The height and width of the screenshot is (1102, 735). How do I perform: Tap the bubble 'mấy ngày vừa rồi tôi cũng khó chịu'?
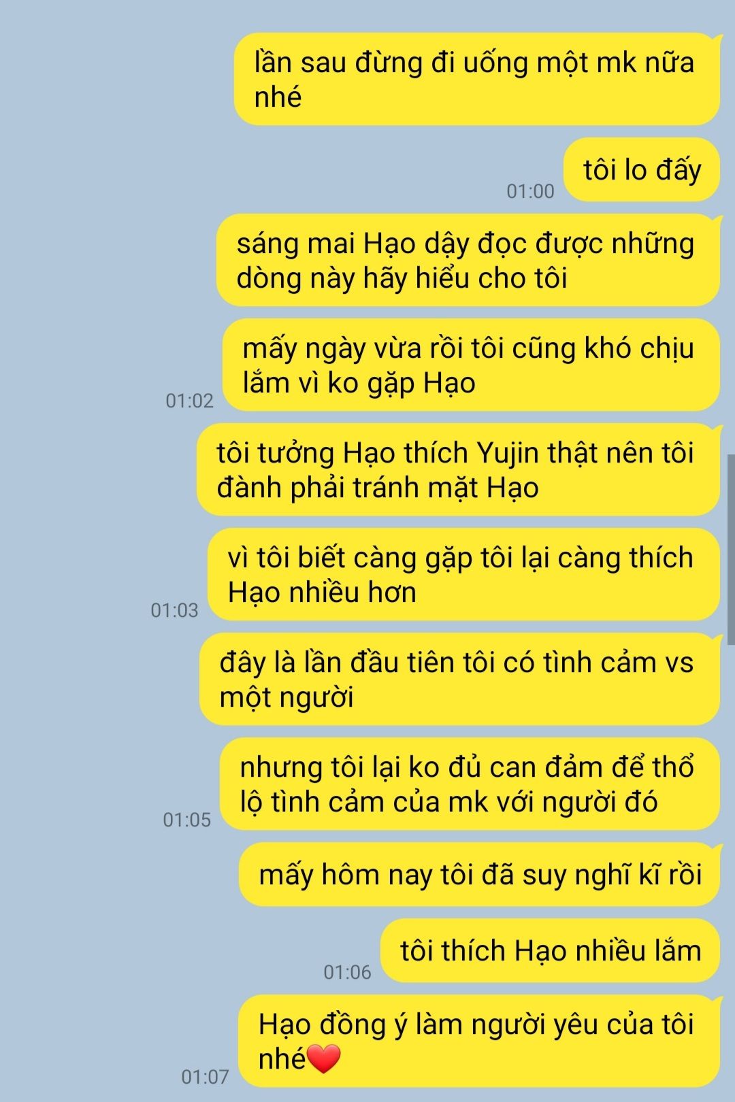pyautogui.click(x=471, y=365)
